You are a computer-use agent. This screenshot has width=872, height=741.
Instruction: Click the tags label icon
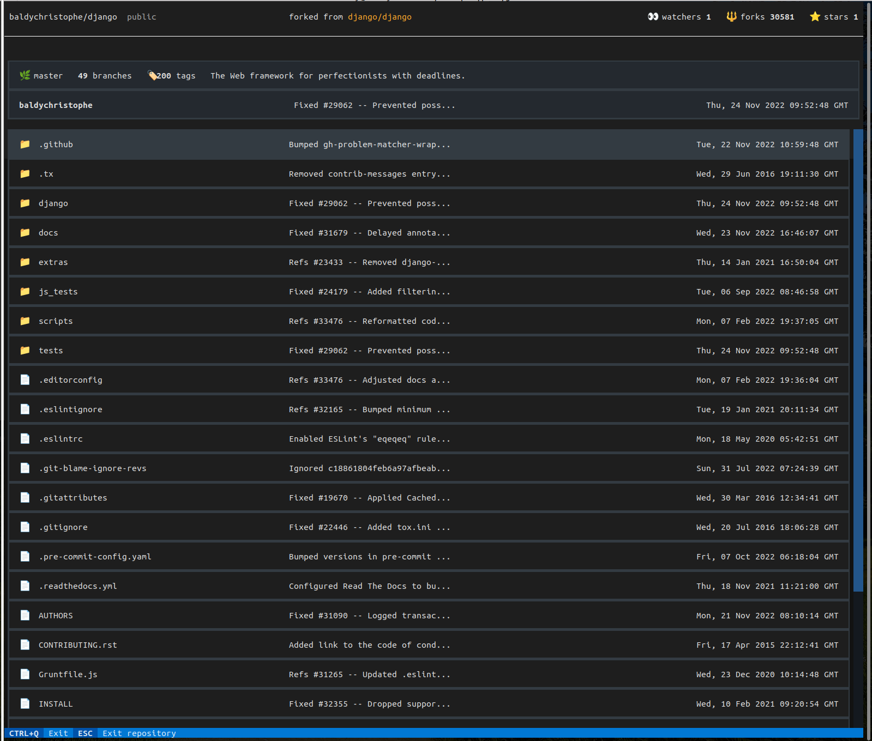[153, 75]
